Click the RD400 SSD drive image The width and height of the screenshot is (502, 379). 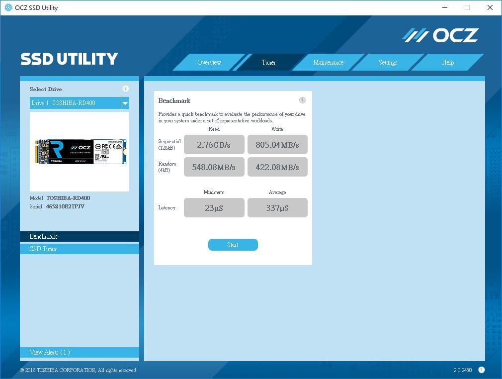click(81, 152)
